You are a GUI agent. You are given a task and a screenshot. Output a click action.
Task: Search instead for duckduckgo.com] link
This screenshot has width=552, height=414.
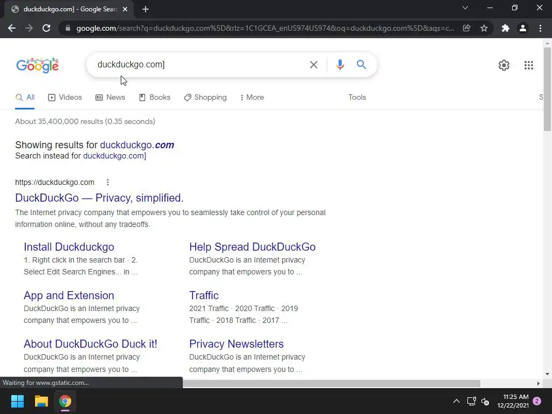tap(114, 156)
